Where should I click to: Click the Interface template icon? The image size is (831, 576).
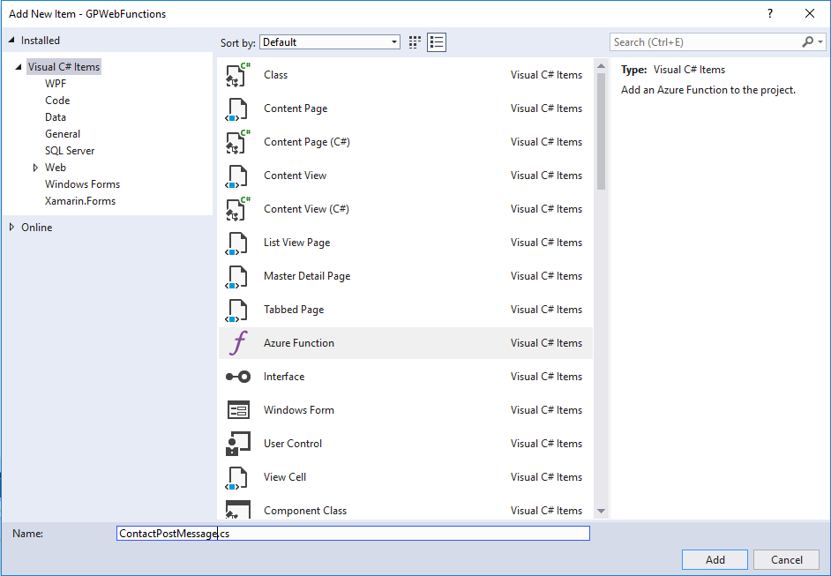pos(238,377)
